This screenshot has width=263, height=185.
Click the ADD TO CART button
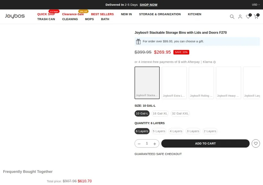pyautogui.click(x=205, y=143)
